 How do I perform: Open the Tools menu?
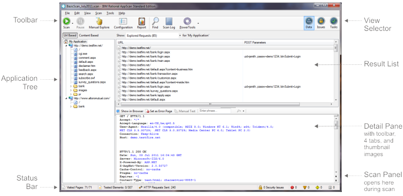pos(110,13)
